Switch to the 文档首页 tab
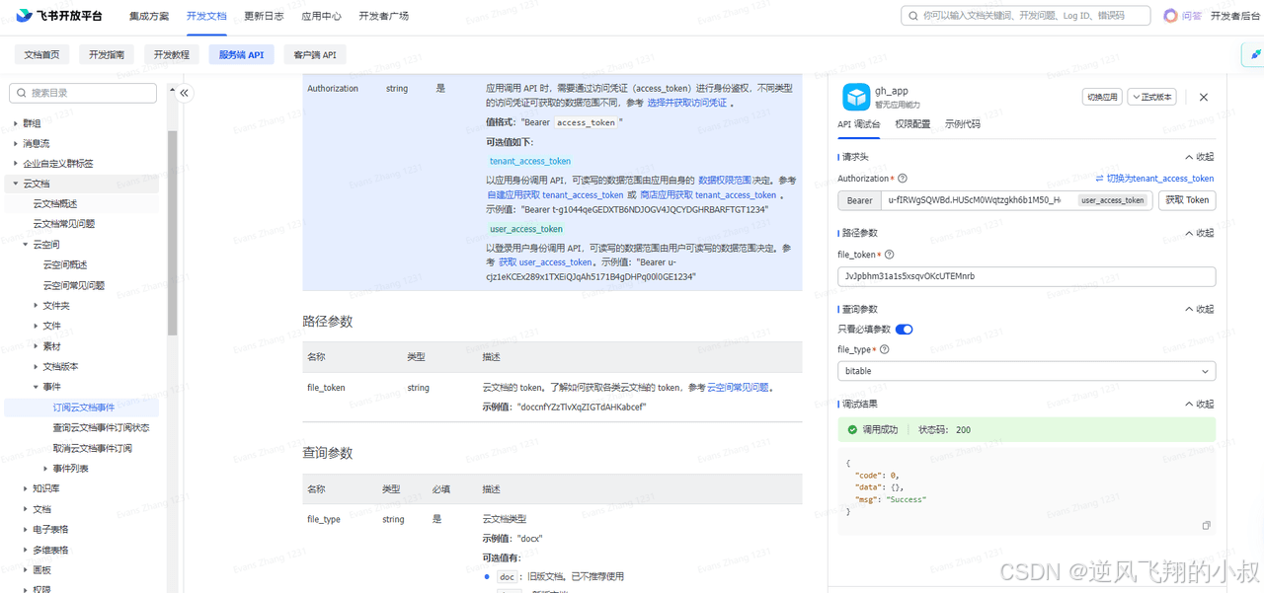Viewport: 1264px width, 593px height. (x=41, y=55)
